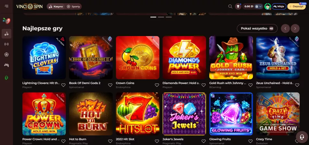Go to next games with right chevron
Image resolution: width=309 pixels, height=145 pixels.
pyautogui.click(x=295, y=29)
